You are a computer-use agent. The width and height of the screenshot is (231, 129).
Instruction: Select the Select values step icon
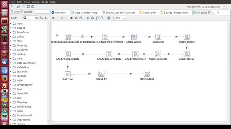134,37
